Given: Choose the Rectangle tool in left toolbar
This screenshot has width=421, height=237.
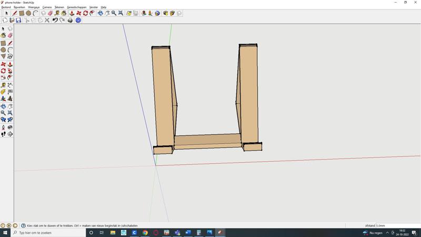Looking at the screenshot, I should [x=3, y=43].
